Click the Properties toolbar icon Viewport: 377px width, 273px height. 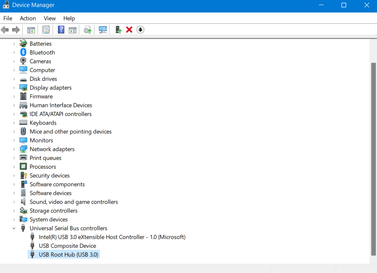point(46,30)
